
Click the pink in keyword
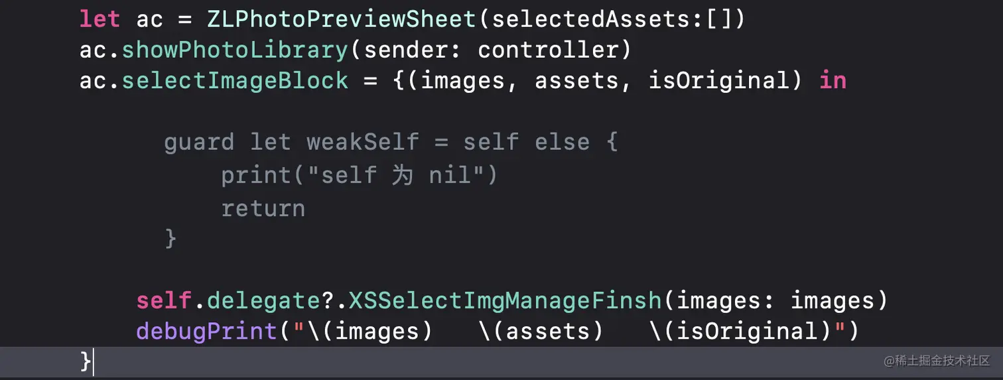click(833, 80)
